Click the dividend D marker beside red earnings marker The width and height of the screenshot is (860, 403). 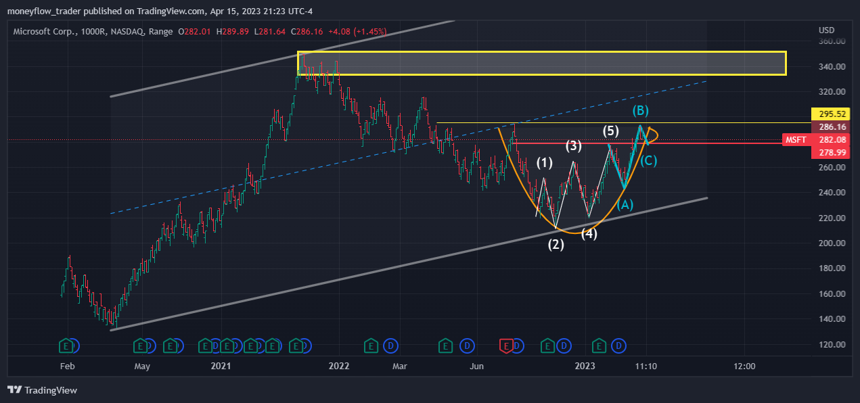(x=516, y=346)
